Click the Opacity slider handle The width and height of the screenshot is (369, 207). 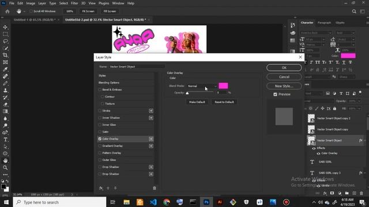pyautogui.click(x=187, y=93)
